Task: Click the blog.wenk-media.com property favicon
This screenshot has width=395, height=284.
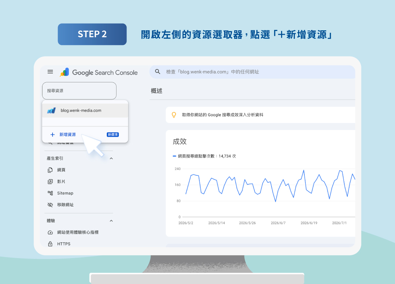Action: pyautogui.click(x=51, y=110)
